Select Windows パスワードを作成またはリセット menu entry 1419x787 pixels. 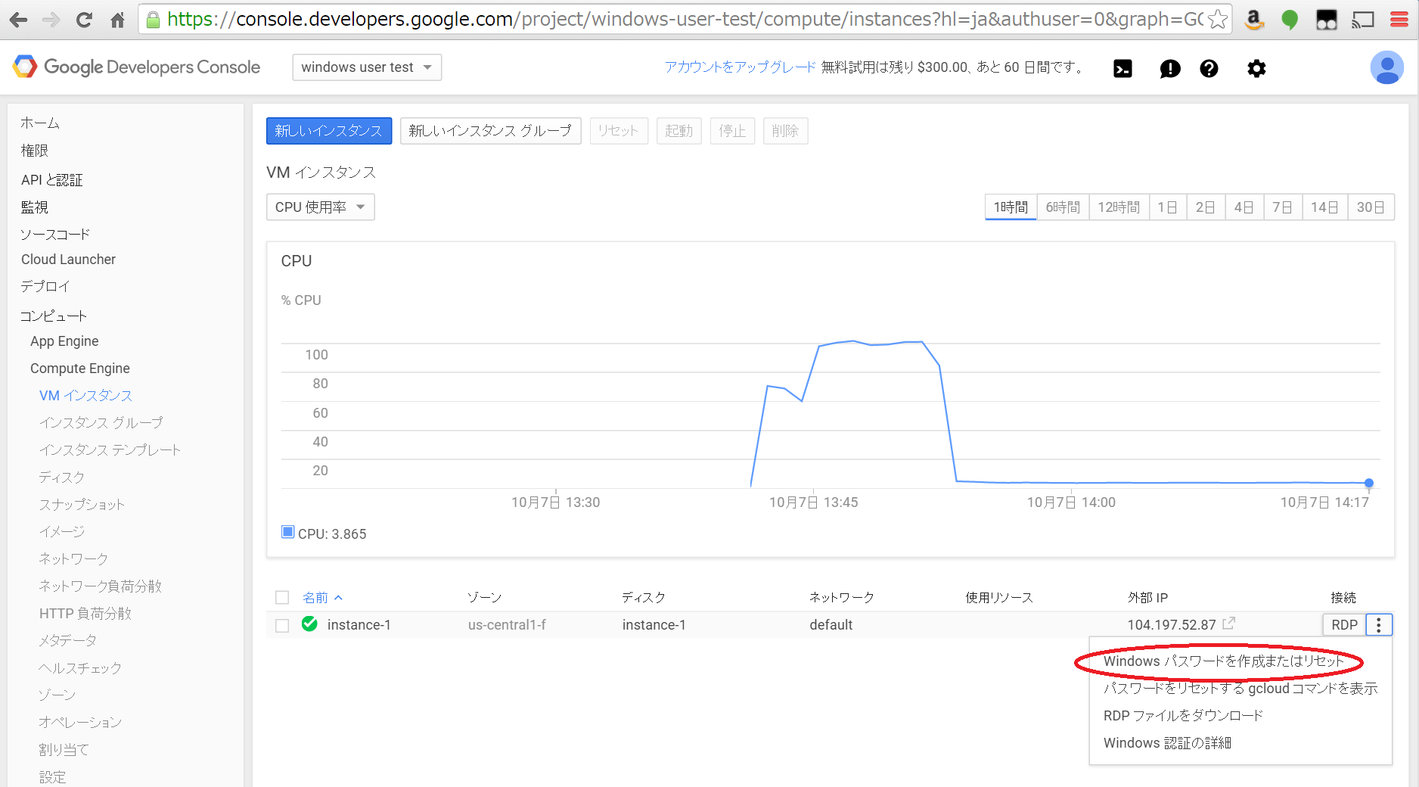1223,661
